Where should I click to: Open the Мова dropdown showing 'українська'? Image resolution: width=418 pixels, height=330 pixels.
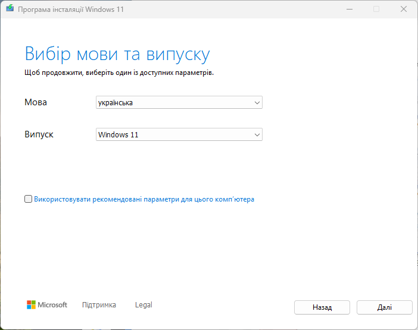click(x=173, y=103)
